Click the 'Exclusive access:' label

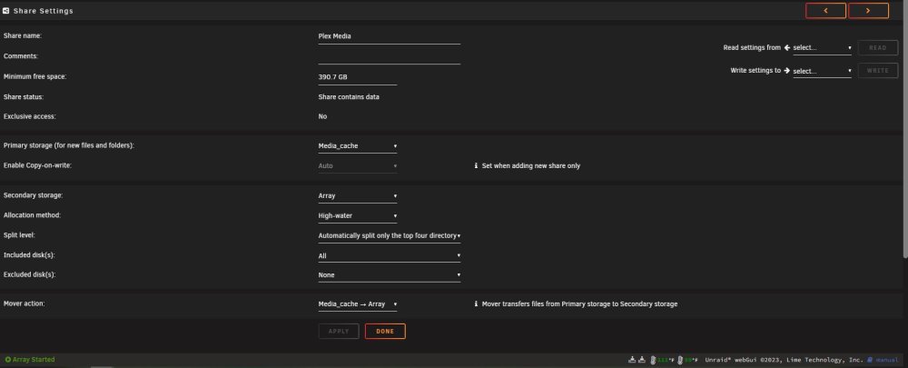point(30,116)
